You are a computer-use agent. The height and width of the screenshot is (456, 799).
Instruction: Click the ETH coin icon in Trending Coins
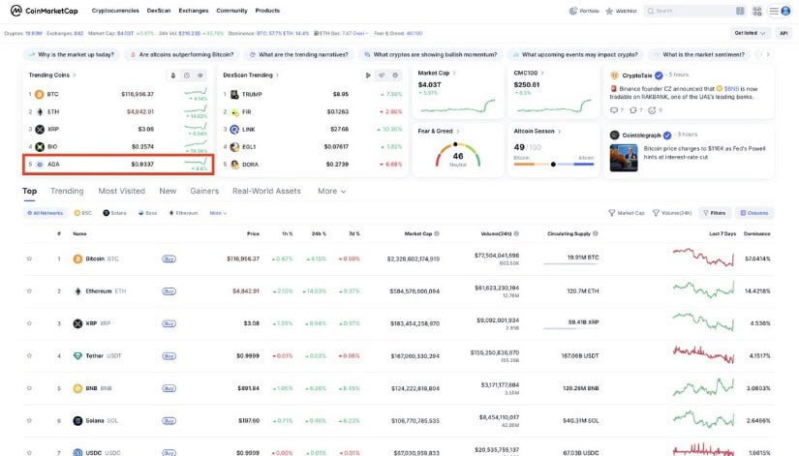pyautogui.click(x=40, y=111)
